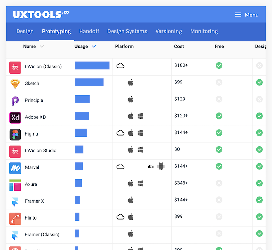The width and height of the screenshot is (272, 250).
Task: Select the Prototyping tab
Action: click(x=56, y=31)
